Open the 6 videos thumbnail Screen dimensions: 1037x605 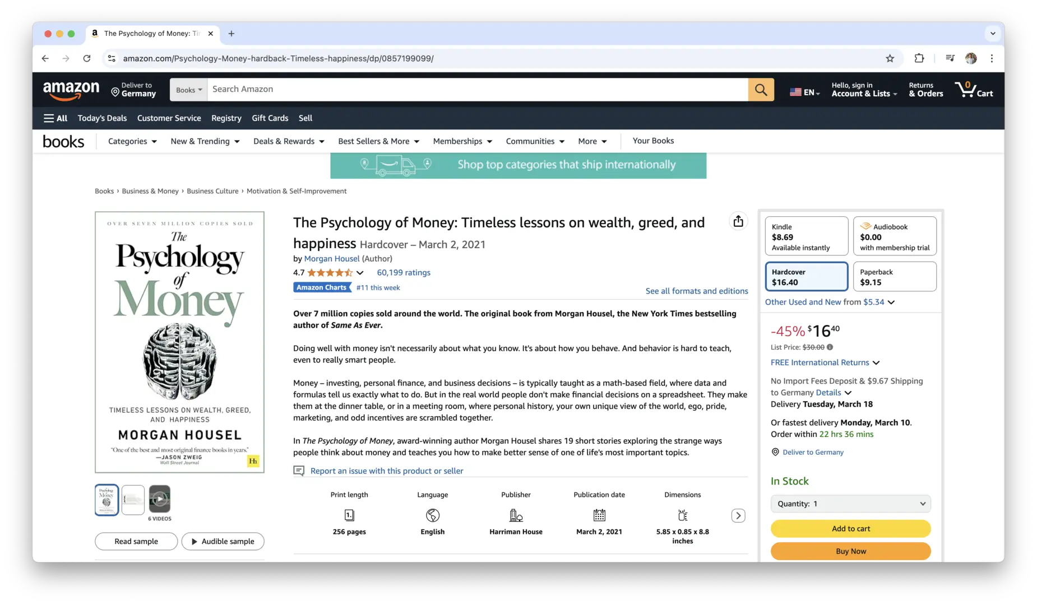(160, 499)
